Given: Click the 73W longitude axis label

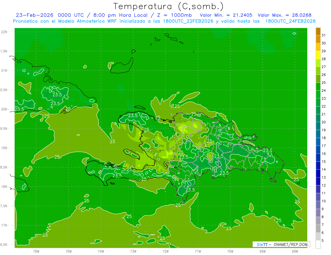Looking at the screenshot, I should click(x=133, y=251).
